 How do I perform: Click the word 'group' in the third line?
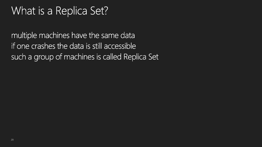pyautogui.click(x=44, y=58)
